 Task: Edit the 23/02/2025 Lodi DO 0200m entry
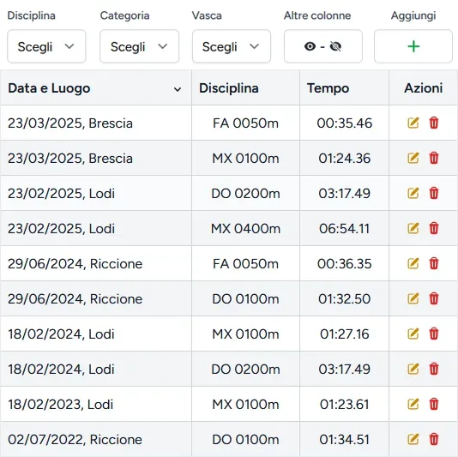[413, 193]
